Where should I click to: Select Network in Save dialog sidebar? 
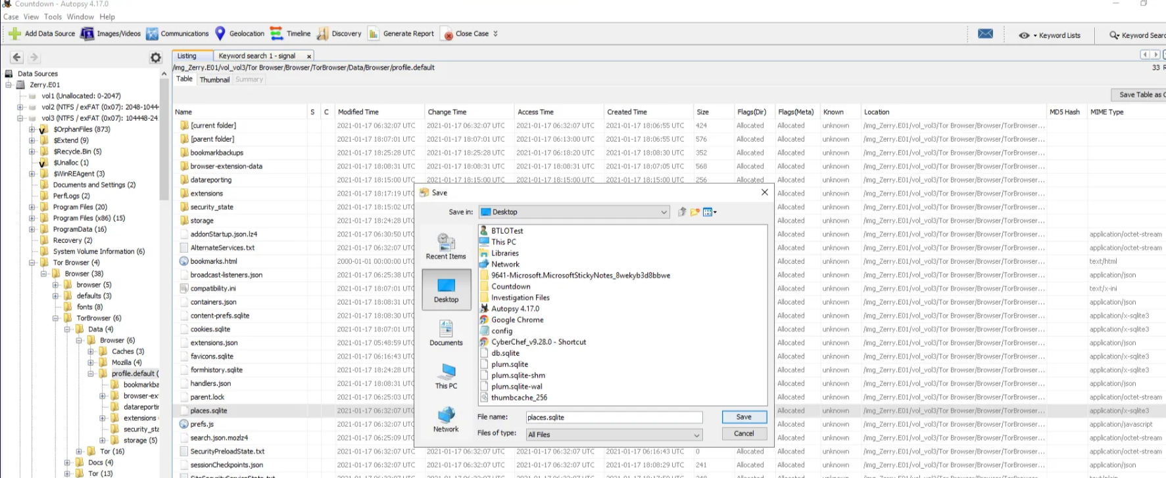pos(446,420)
